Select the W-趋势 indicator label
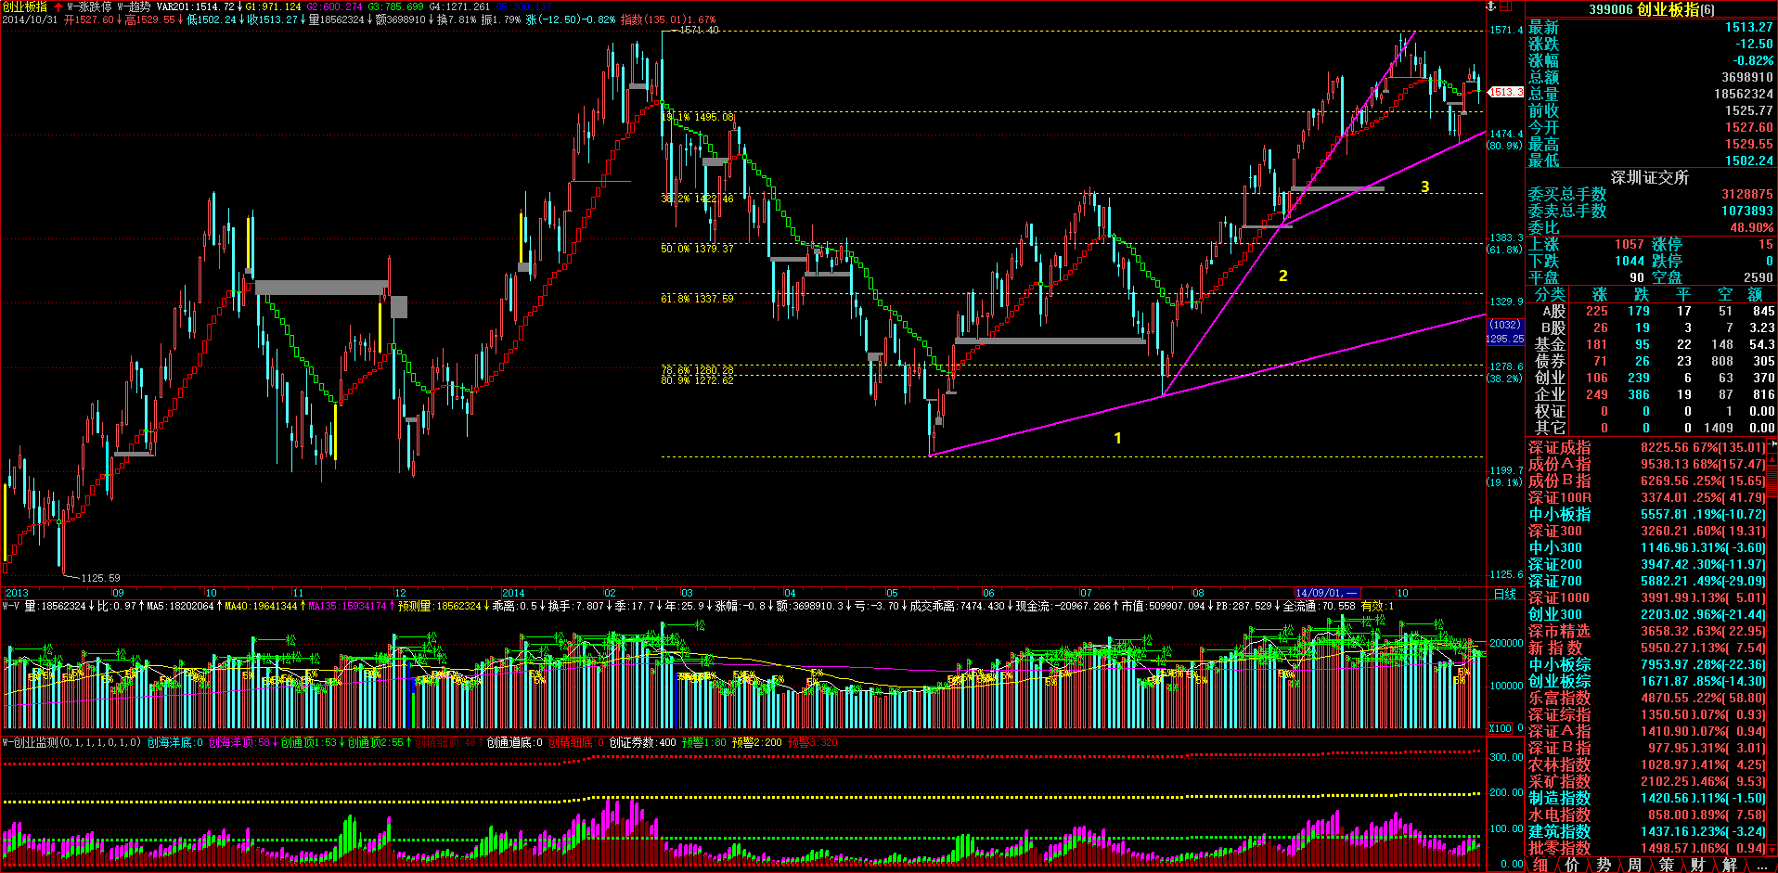This screenshot has width=1778, height=873. click(x=134, y=6)
